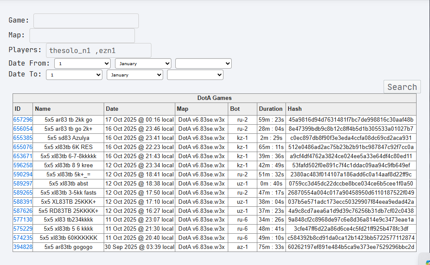Open game ID 575229
The width and height of the screenshot is (430, 265).
pos(23,229)
